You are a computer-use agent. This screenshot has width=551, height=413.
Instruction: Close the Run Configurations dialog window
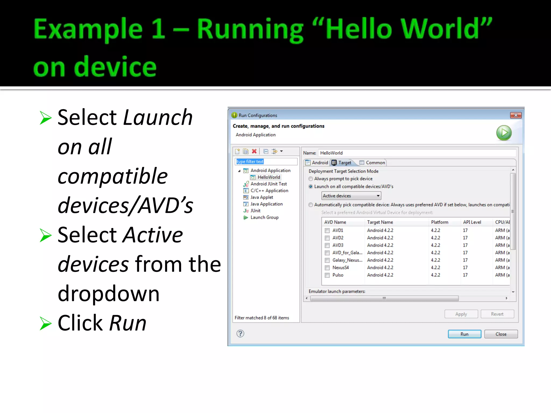point(516,115)
